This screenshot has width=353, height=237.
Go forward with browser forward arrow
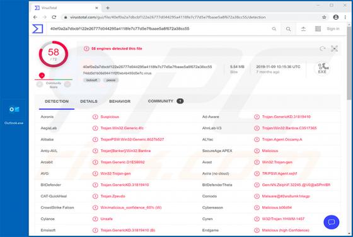(45, 17)
